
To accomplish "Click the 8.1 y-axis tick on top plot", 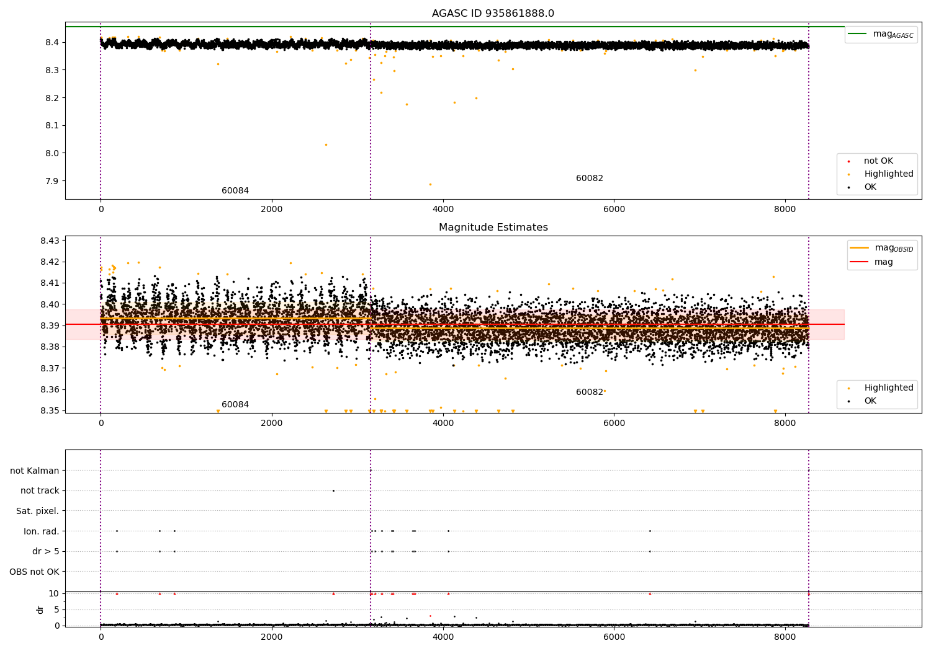I will (53, 125).
